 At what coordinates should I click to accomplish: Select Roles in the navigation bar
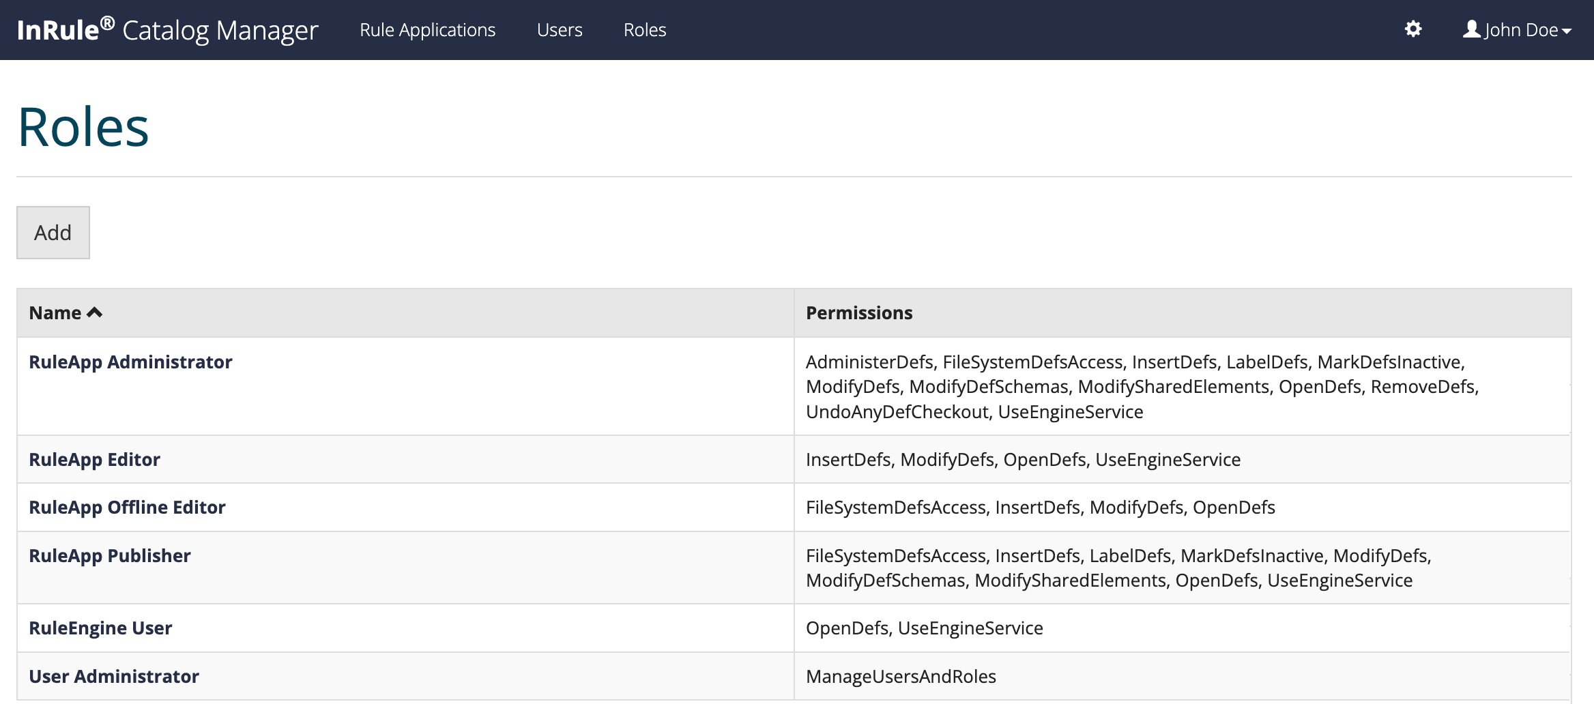click(x=644, y=30)
